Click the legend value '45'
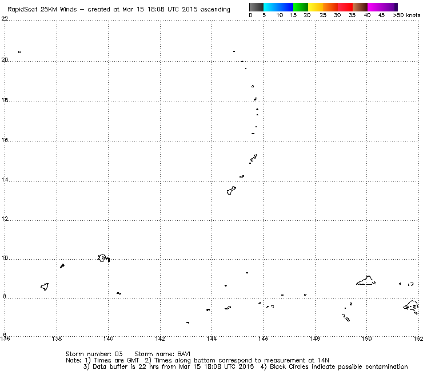Image resolution: width=423 pixels, height=371 pixels. click(x=381, y=15)
